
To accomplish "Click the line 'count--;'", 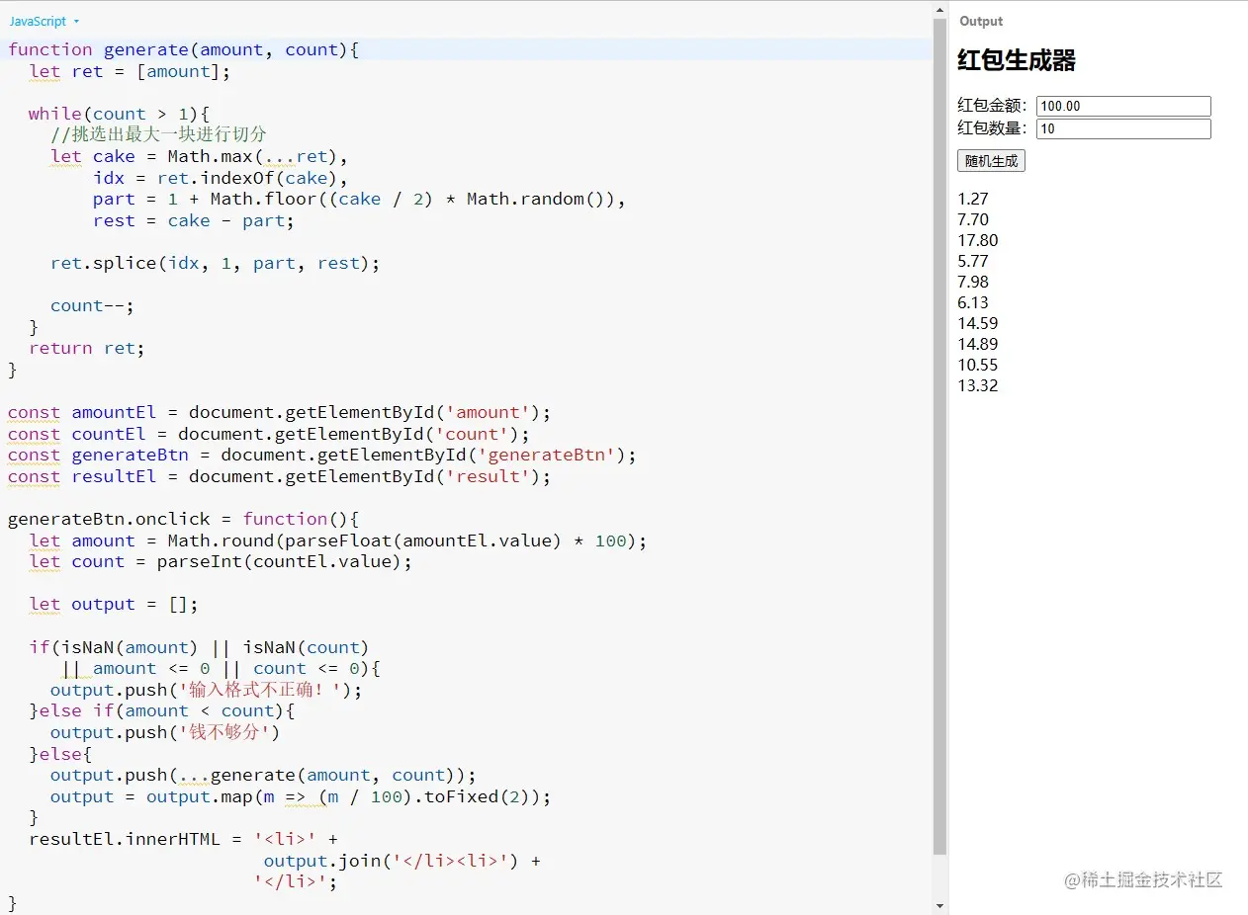I will tap(92, 305).
